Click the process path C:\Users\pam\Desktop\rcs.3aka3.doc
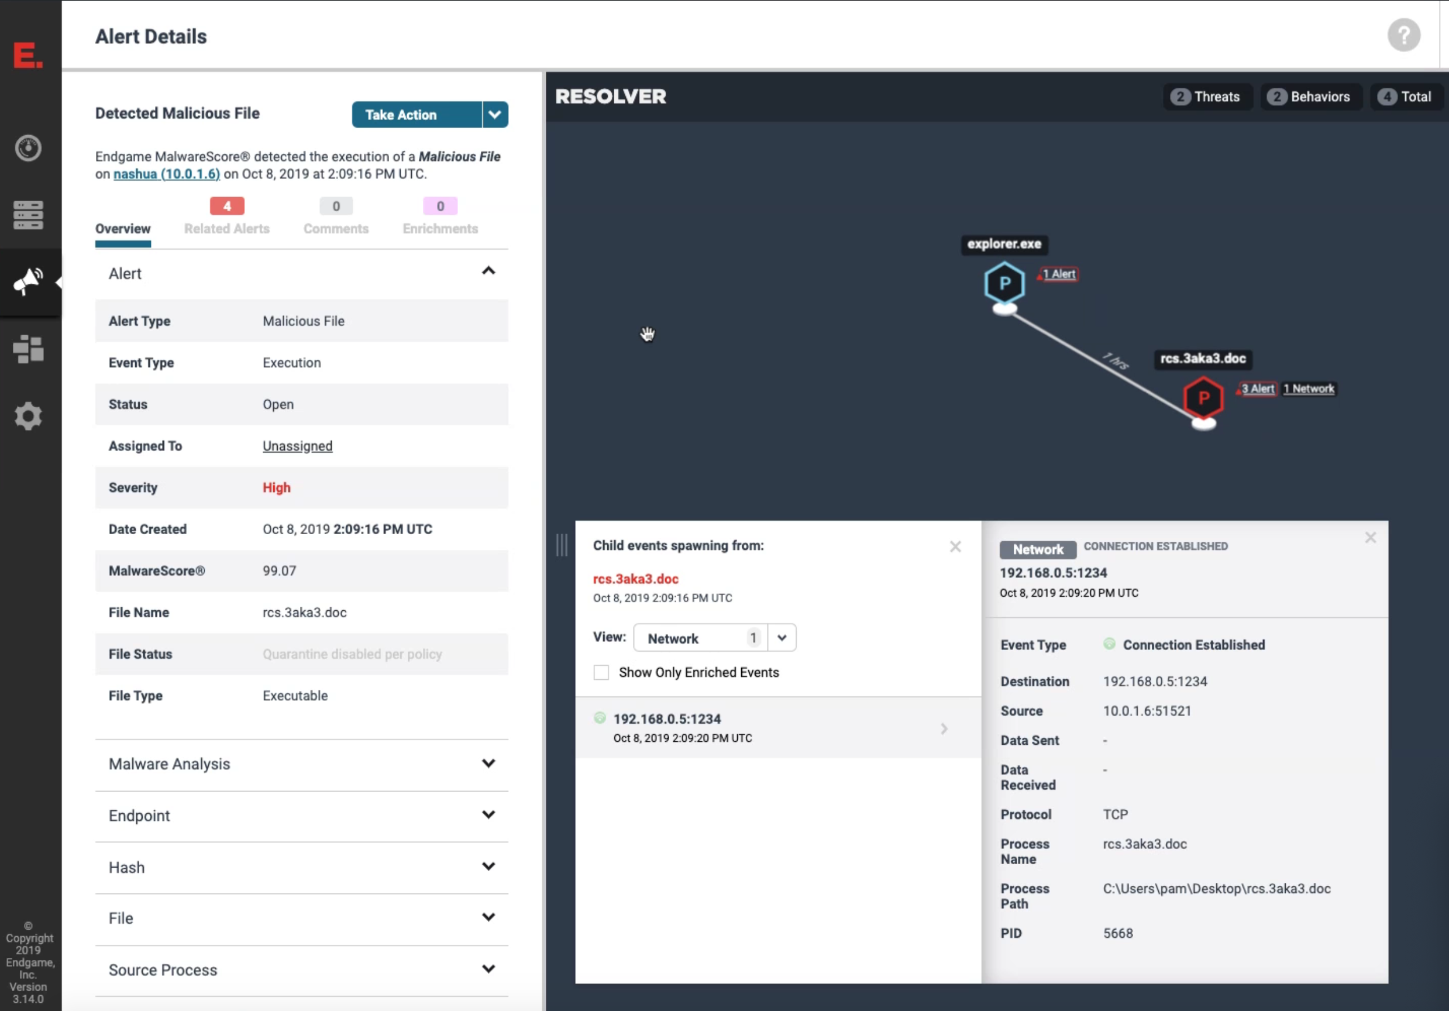 point(1217,889)
